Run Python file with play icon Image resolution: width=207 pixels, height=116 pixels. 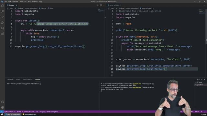(x=98, y=5)
